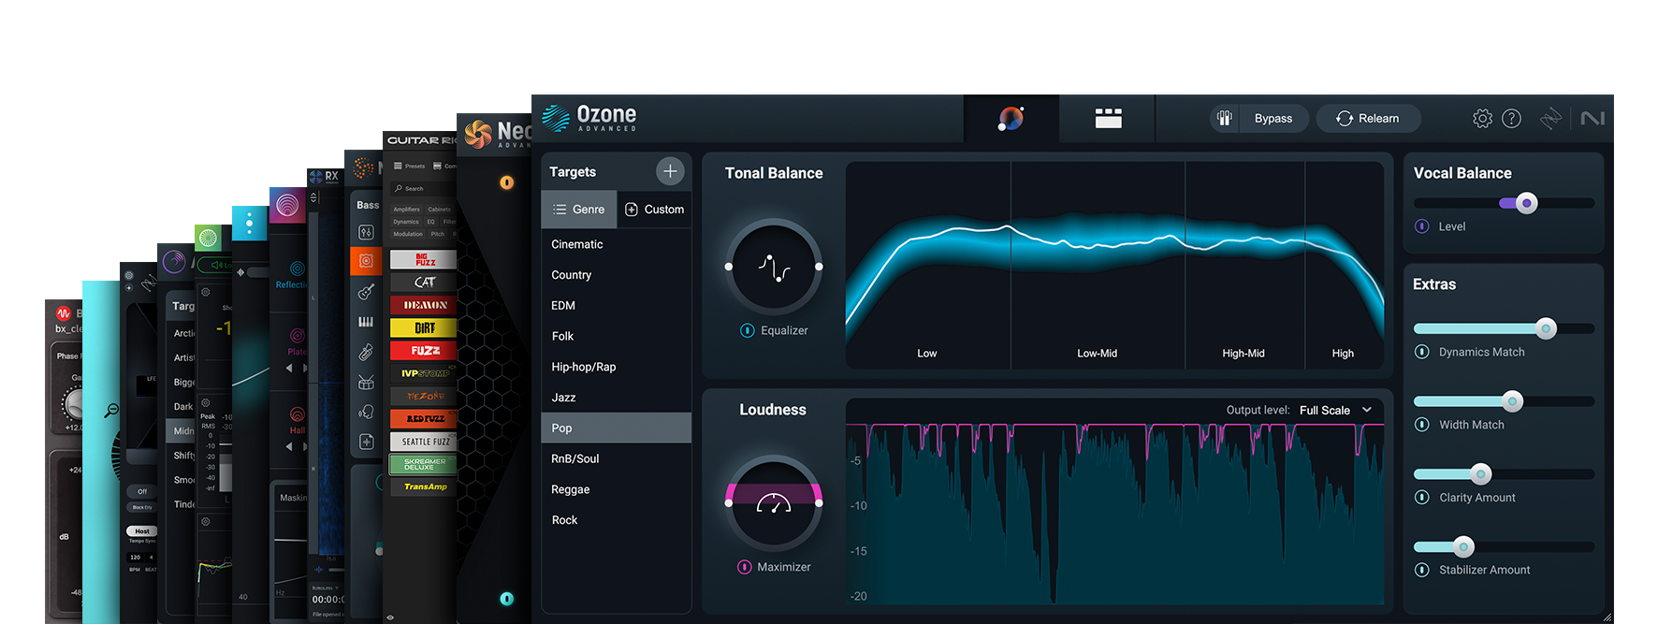Disable Dynamics Match power toggle

(1422, 352)
